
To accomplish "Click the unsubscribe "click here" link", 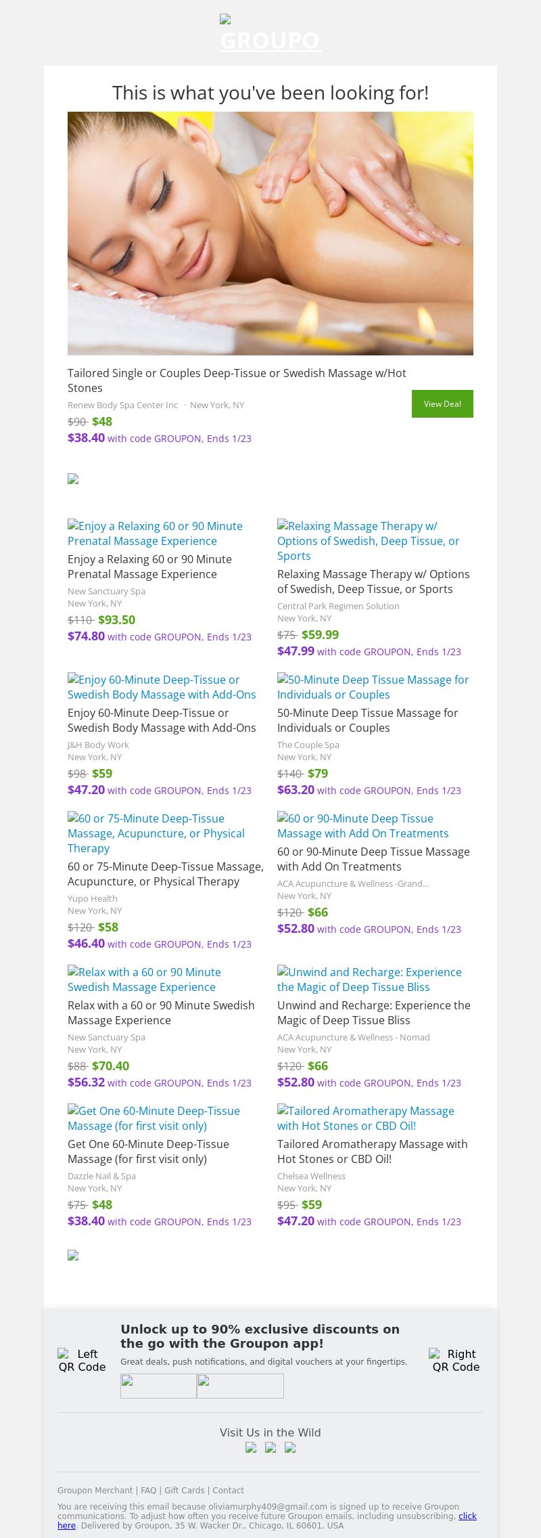I will (467, 1516).
